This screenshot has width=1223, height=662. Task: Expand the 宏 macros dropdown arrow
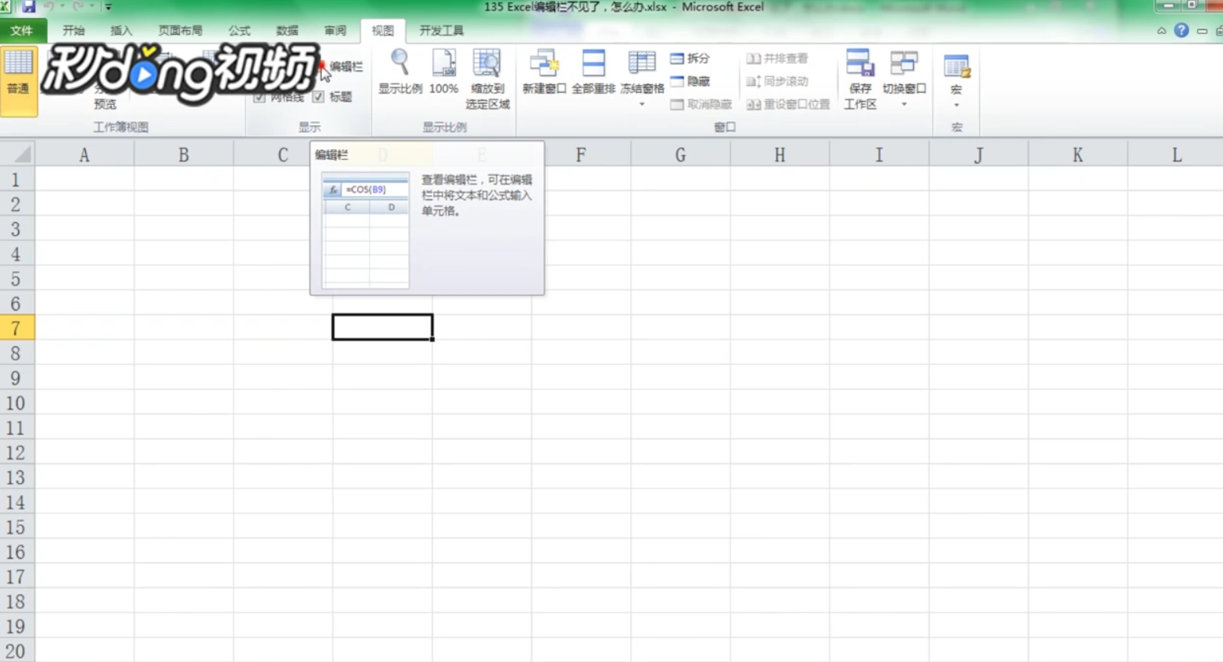(x=956, y=105)
